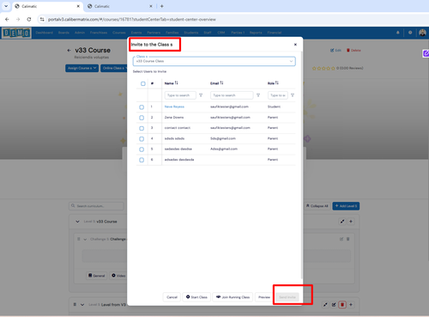Viewport: 429px width, 317px height.
Task: Select the checkbox in row 5
Action: click(x=142, y=149)
